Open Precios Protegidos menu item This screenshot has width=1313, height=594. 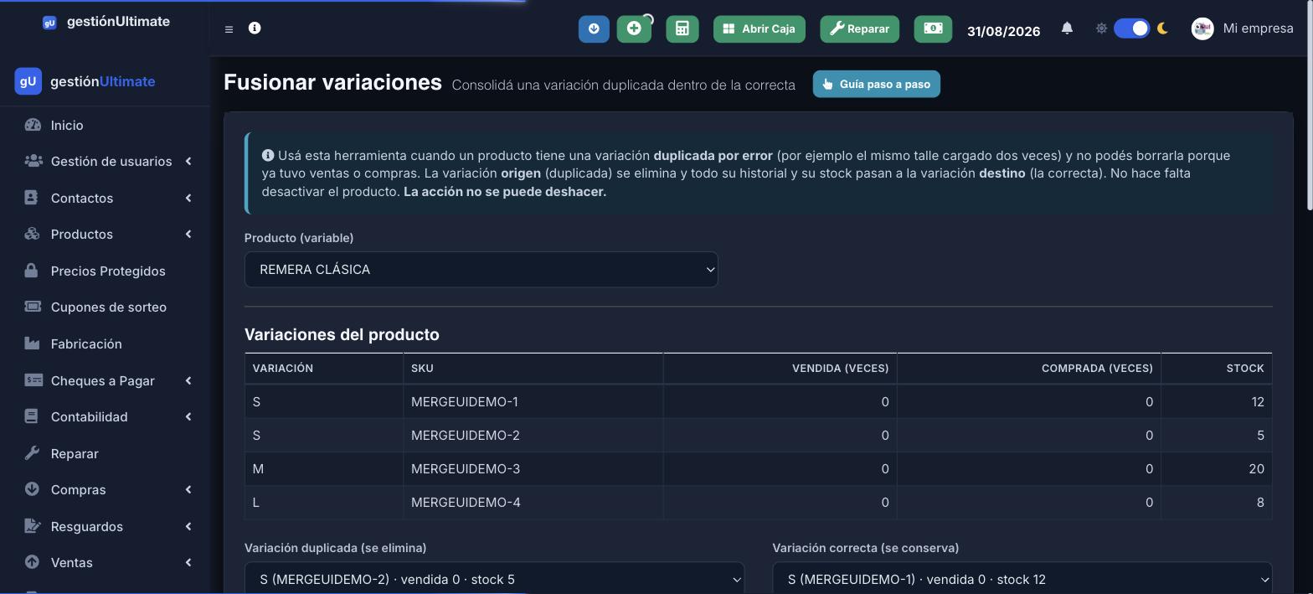(x=108, y=271)
